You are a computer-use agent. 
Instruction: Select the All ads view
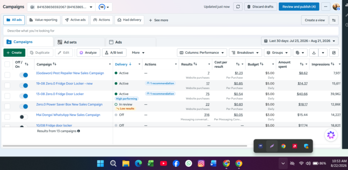click(14, 20)
